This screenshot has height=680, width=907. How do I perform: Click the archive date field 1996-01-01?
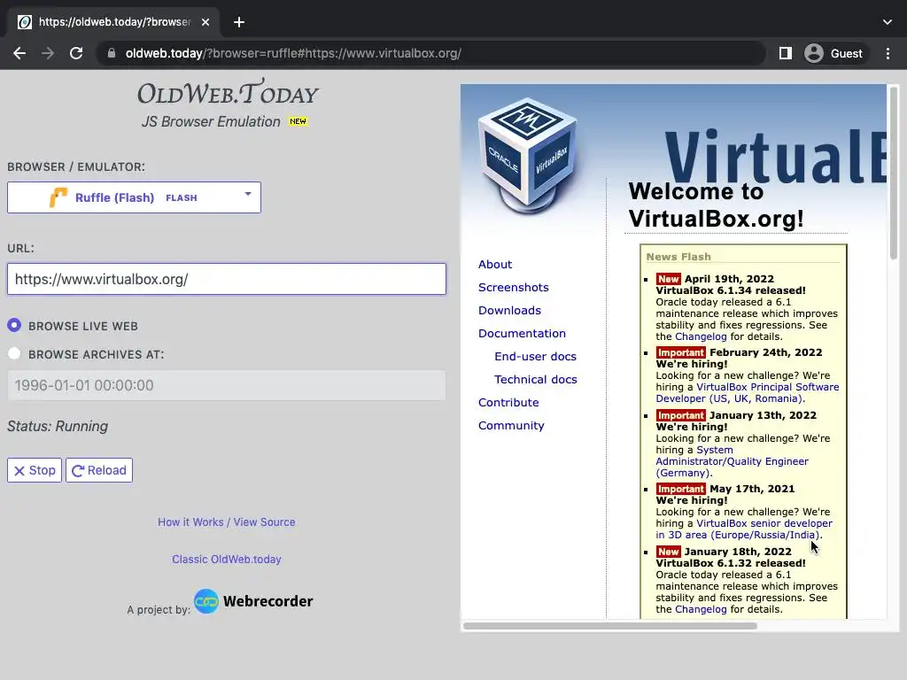pos(227,385)
